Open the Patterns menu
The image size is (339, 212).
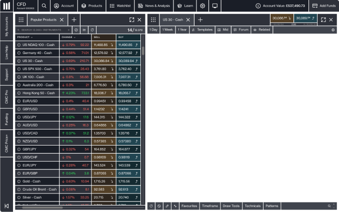coord(272,206)
